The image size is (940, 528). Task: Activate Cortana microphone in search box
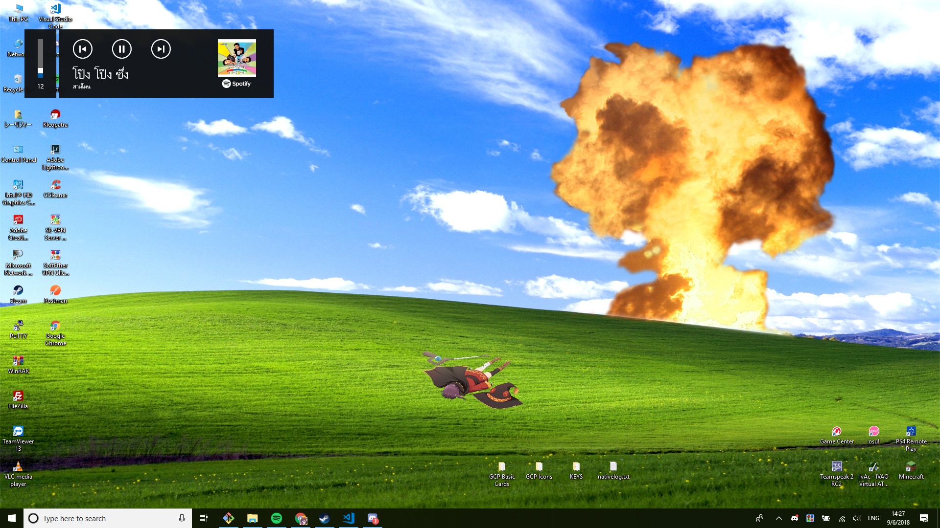point(182,518)
